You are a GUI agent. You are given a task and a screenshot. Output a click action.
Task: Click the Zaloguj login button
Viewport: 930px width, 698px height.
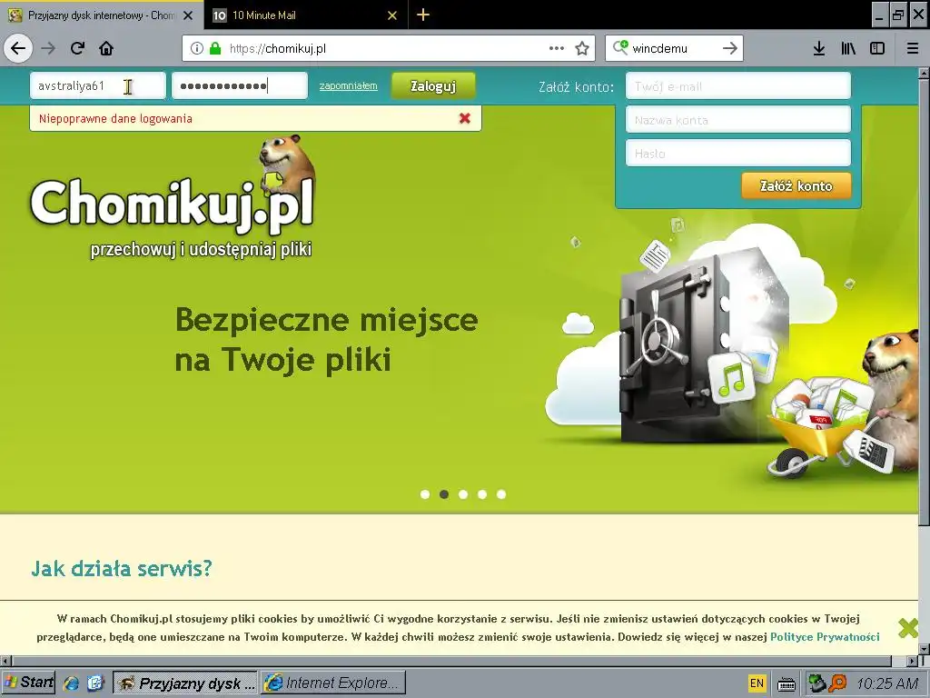[x=433, y=86]
